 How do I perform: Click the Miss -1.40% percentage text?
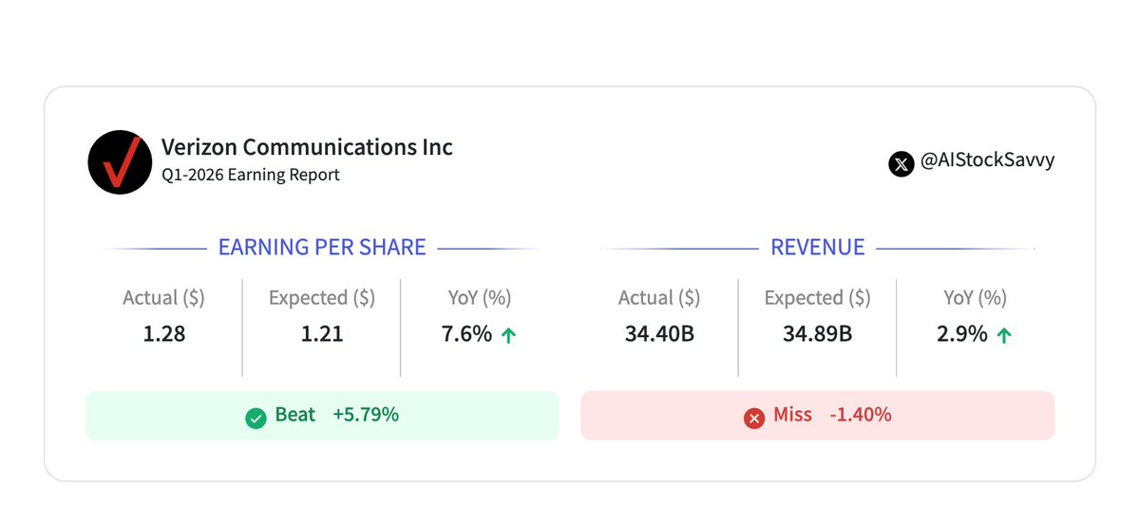click(860, 415)
